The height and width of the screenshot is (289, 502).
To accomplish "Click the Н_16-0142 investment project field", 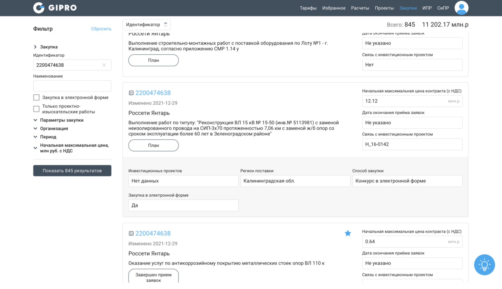I will click(412, 144).
